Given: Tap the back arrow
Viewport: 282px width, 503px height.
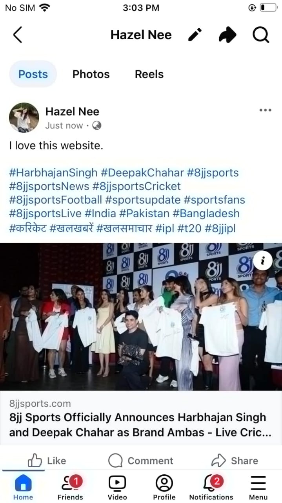Looking at the screenshot, I should pyautogui.click(x=17, y=35).
